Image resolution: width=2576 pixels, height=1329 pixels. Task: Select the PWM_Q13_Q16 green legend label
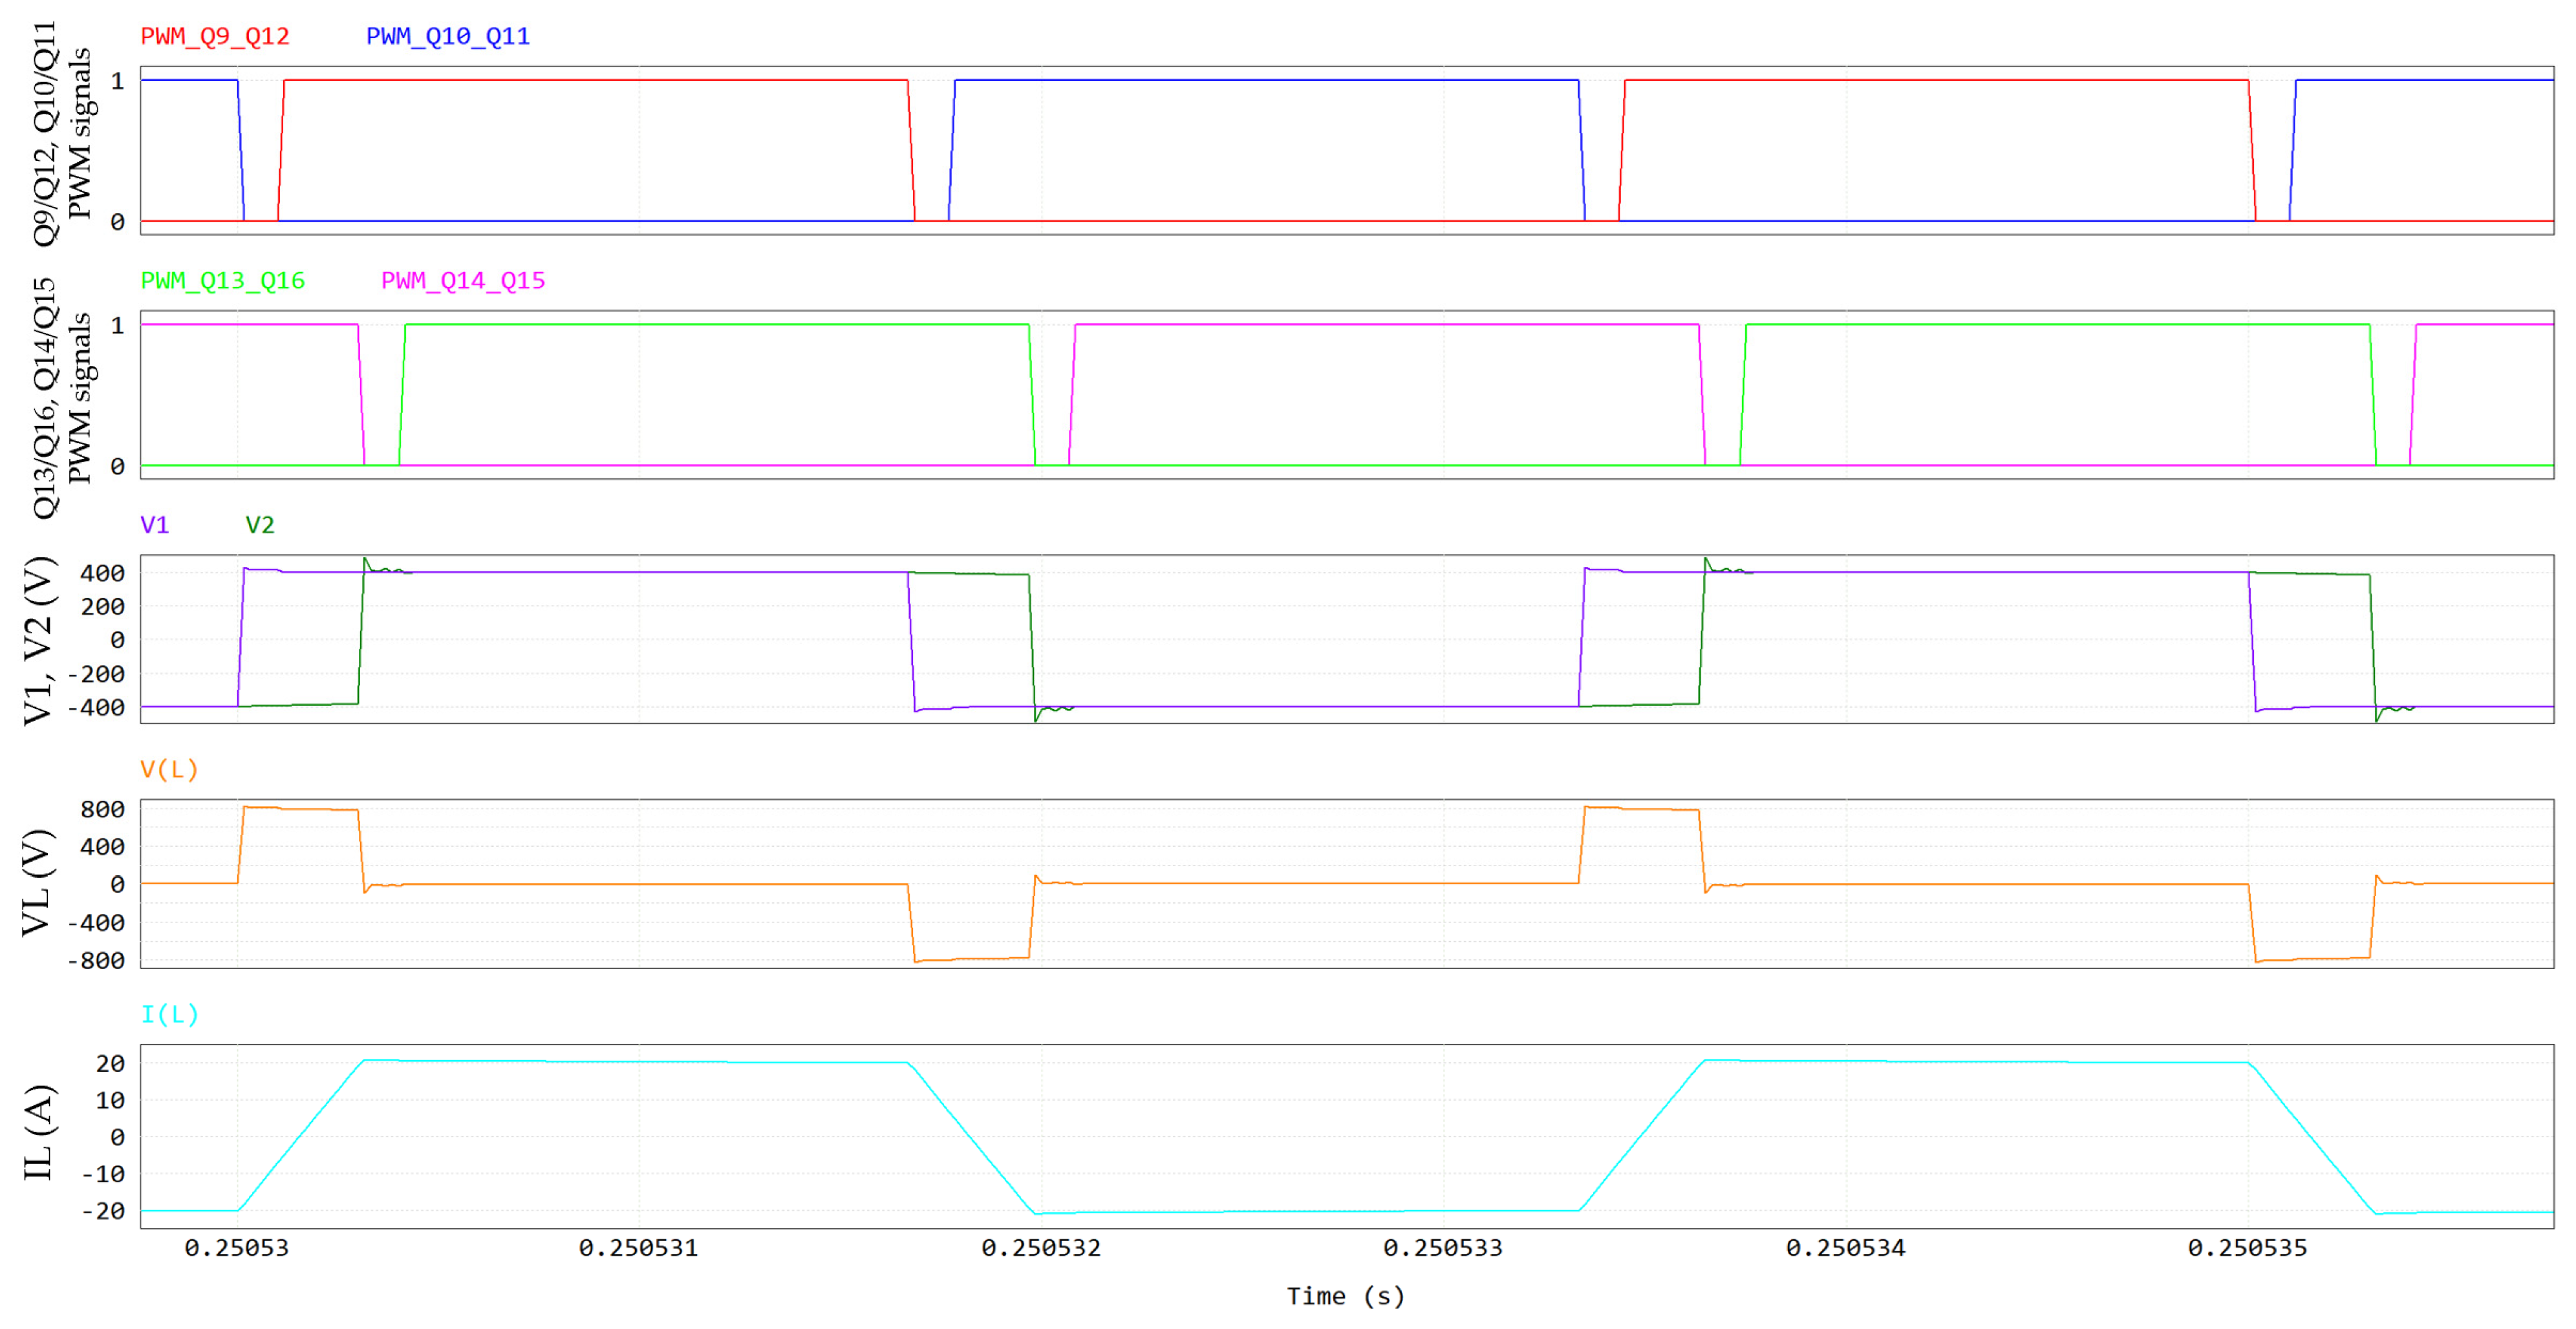pyautogui.click(x=222, y=280)
